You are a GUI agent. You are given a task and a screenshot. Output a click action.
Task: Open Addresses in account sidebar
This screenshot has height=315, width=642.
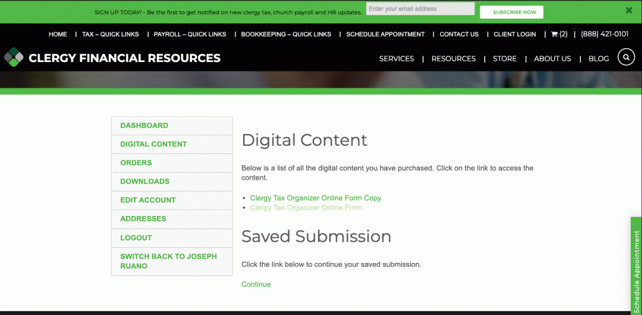tap(172, 219)
